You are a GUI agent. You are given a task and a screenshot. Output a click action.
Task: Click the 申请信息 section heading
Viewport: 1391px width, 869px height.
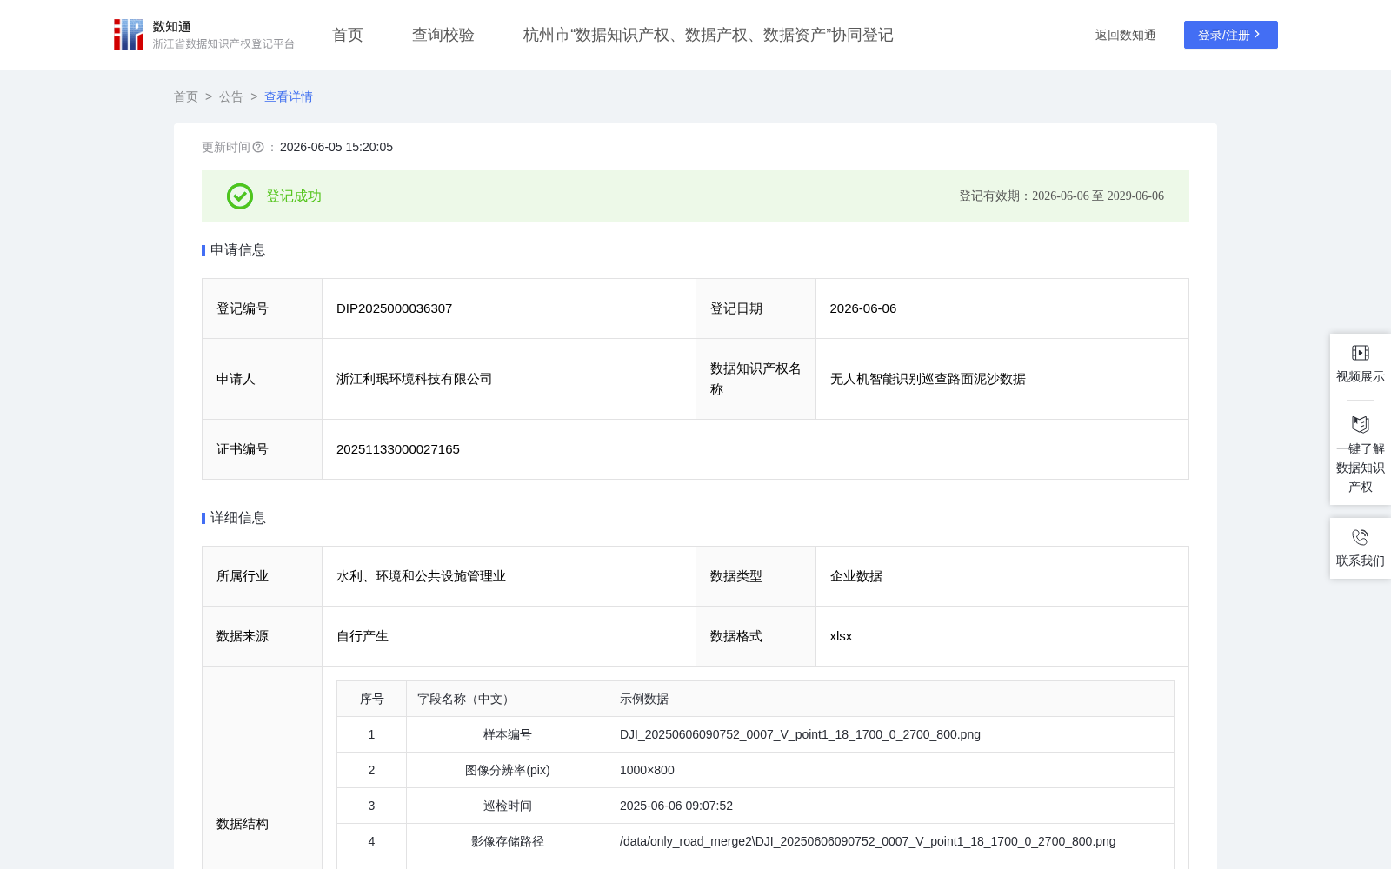tap(238, 250)
